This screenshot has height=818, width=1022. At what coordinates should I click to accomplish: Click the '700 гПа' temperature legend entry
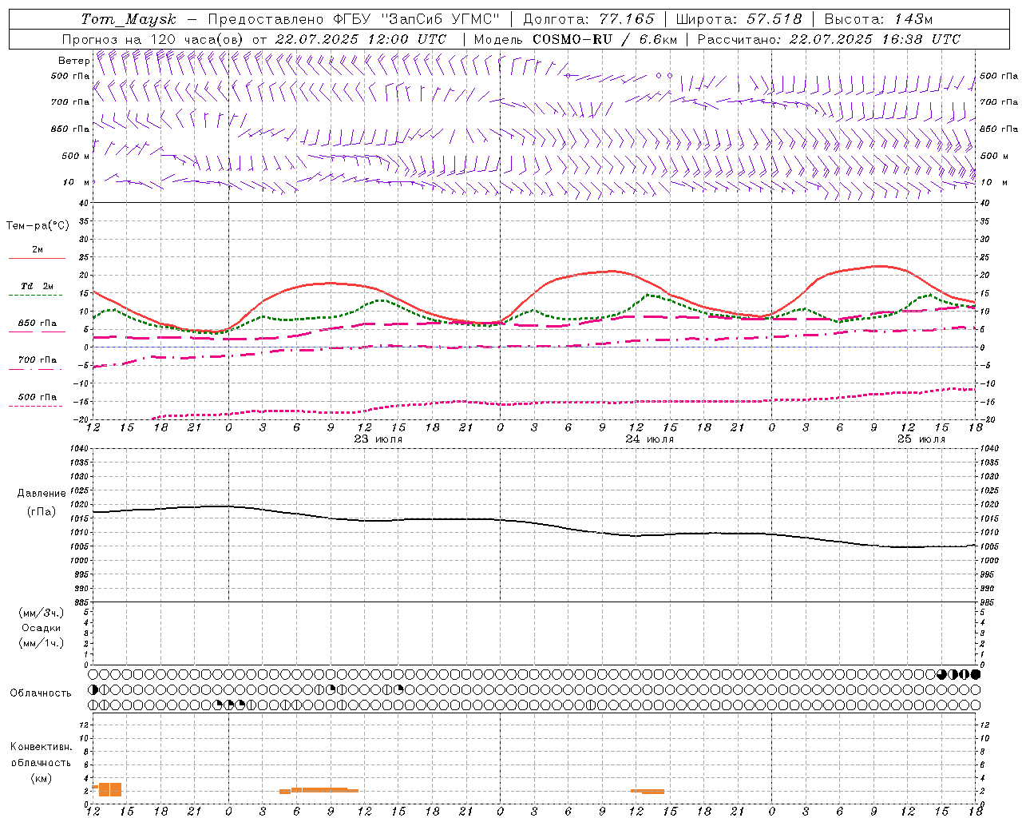click(38, 360)
